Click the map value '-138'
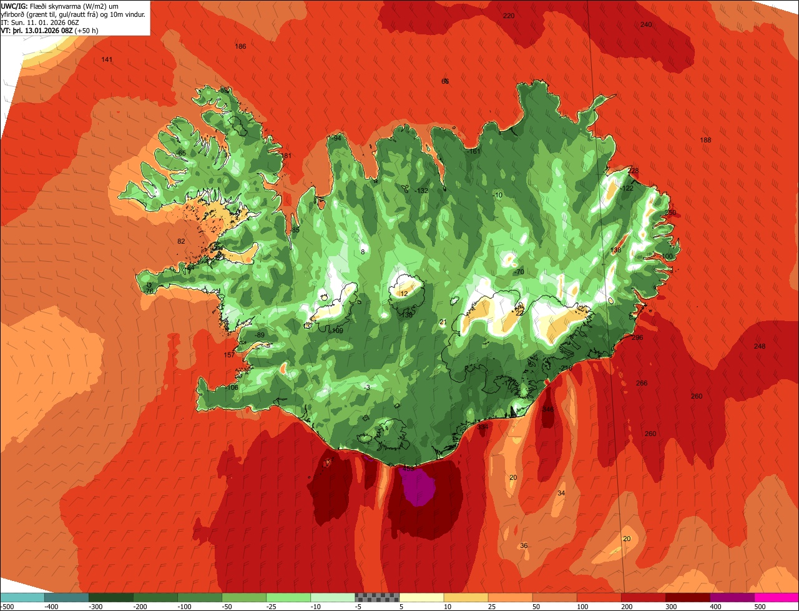This screenshot has height=611, width=799. coord(406,315)
